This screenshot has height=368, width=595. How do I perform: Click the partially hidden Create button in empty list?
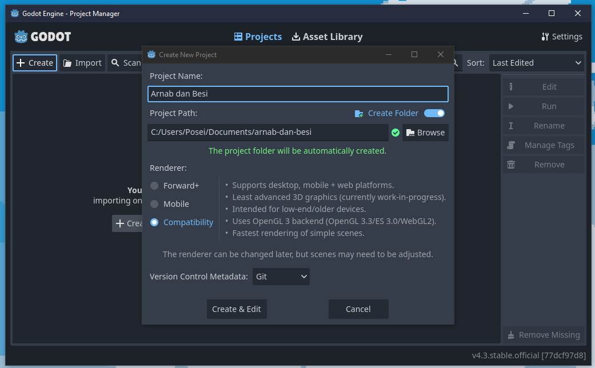[x=127, y=223]
